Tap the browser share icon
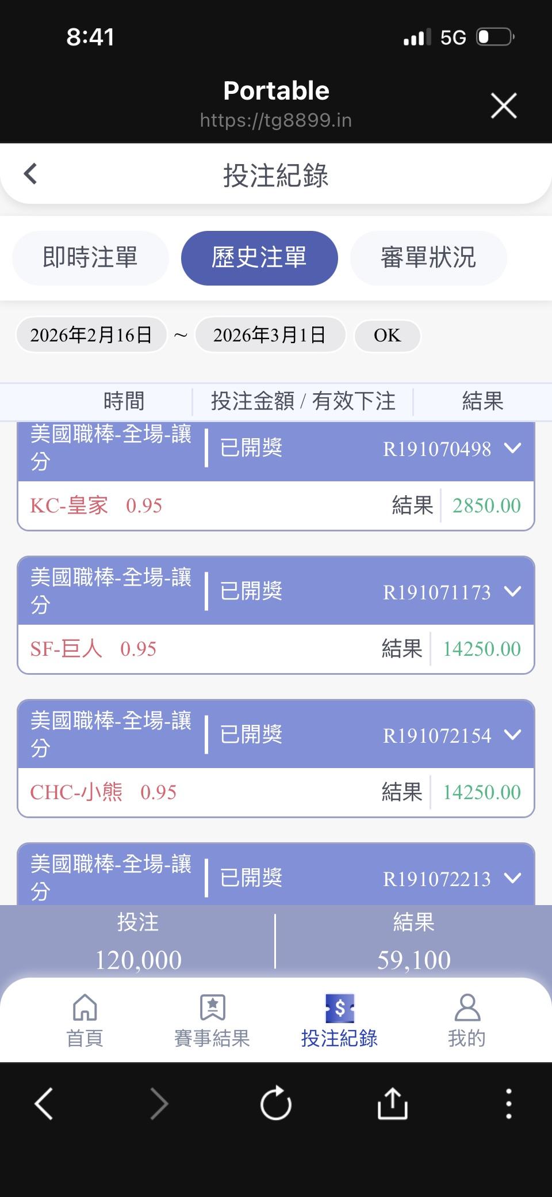Viewport: 552px width, 1197px height. pos(392,1103)
